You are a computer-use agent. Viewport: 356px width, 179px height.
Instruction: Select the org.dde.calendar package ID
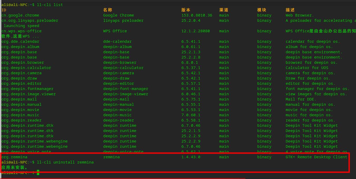pyautogui.click(x=20, y=41)
